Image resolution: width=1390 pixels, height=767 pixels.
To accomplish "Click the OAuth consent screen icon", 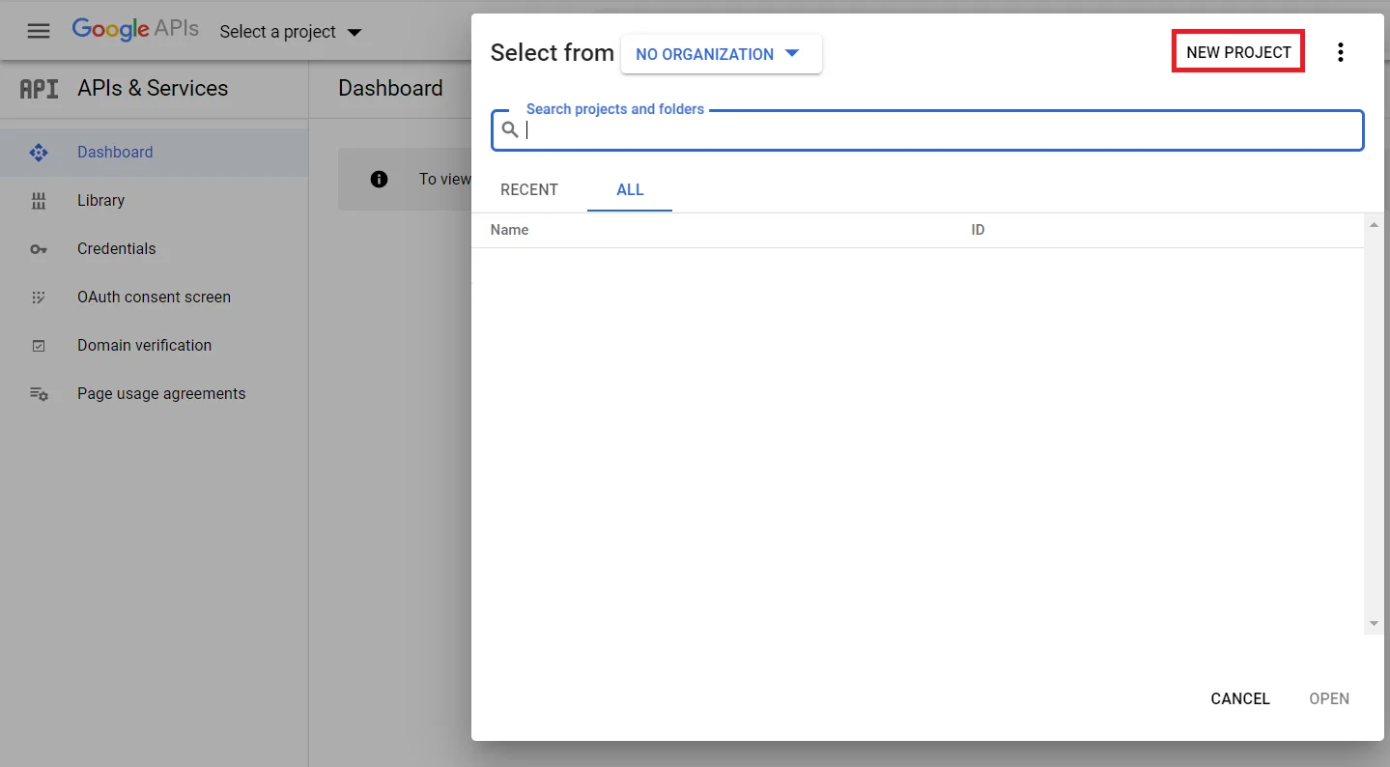I will point(39,297).
